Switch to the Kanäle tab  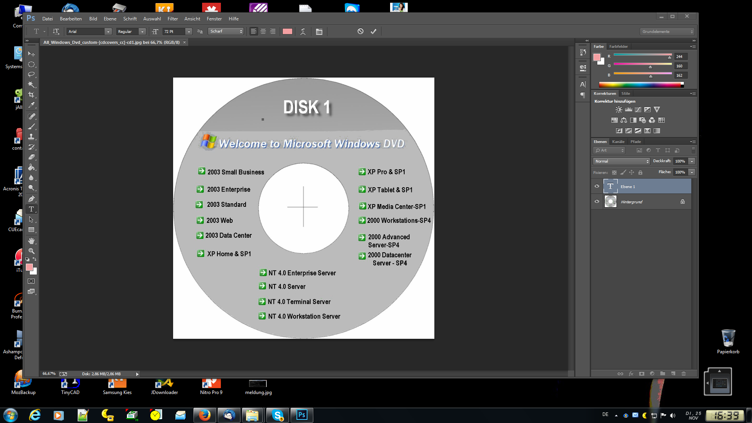618,142
